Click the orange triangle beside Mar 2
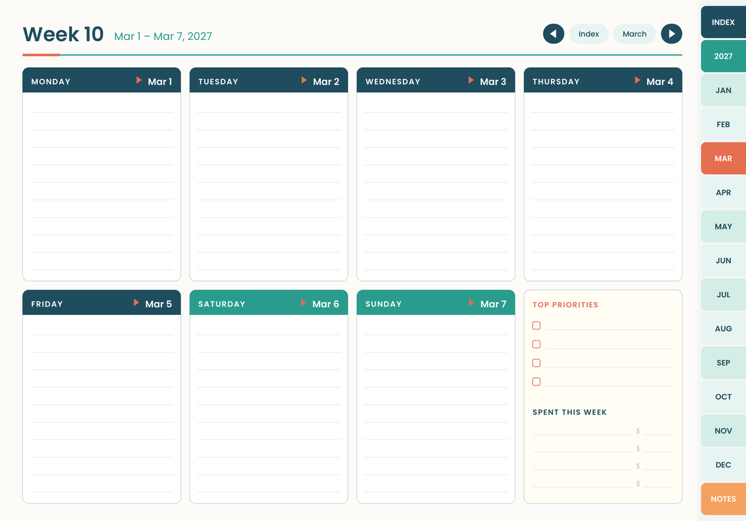This screenshot has height=521, width=746. (x=304, y=80)
